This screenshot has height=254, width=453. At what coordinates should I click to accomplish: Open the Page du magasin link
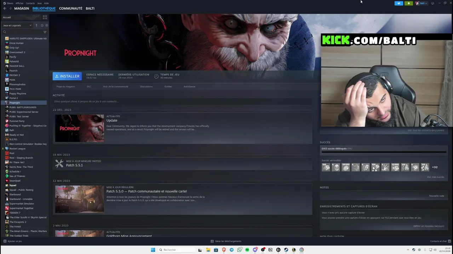(65, 86)
